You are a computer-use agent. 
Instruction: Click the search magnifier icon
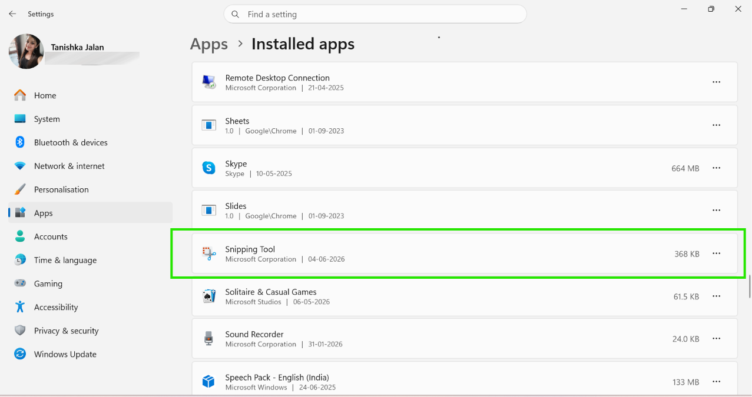[x=236, y=14]
